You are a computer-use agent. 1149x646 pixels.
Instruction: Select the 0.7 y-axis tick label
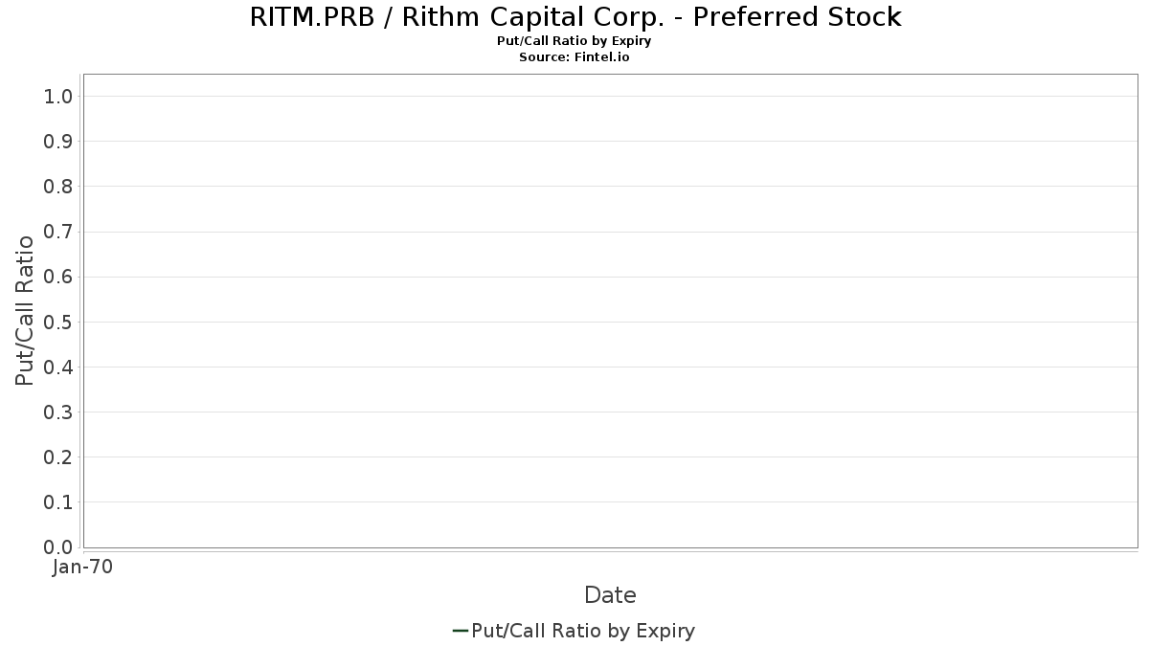click(x=58, y=232)
